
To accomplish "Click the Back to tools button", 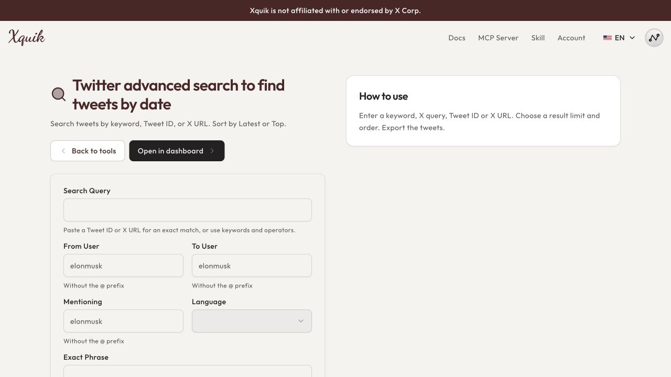I will tap(88, 151).
